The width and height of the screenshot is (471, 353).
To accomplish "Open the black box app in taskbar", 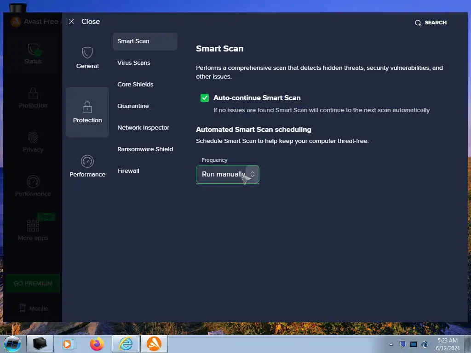I will click(x=40, y=344).
